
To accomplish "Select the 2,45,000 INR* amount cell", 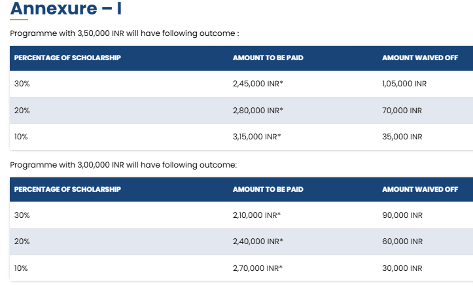I will coord(258,84).
